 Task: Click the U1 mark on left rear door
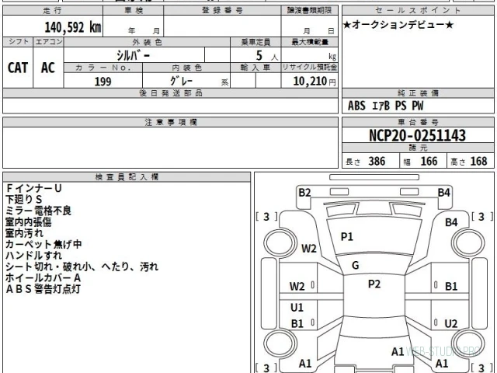[x=297, y=308]
